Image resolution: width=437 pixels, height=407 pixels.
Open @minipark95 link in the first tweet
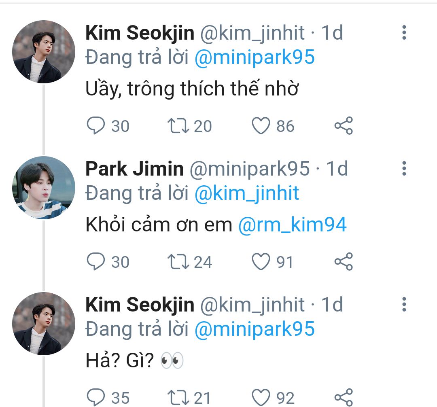click(254, 57)
